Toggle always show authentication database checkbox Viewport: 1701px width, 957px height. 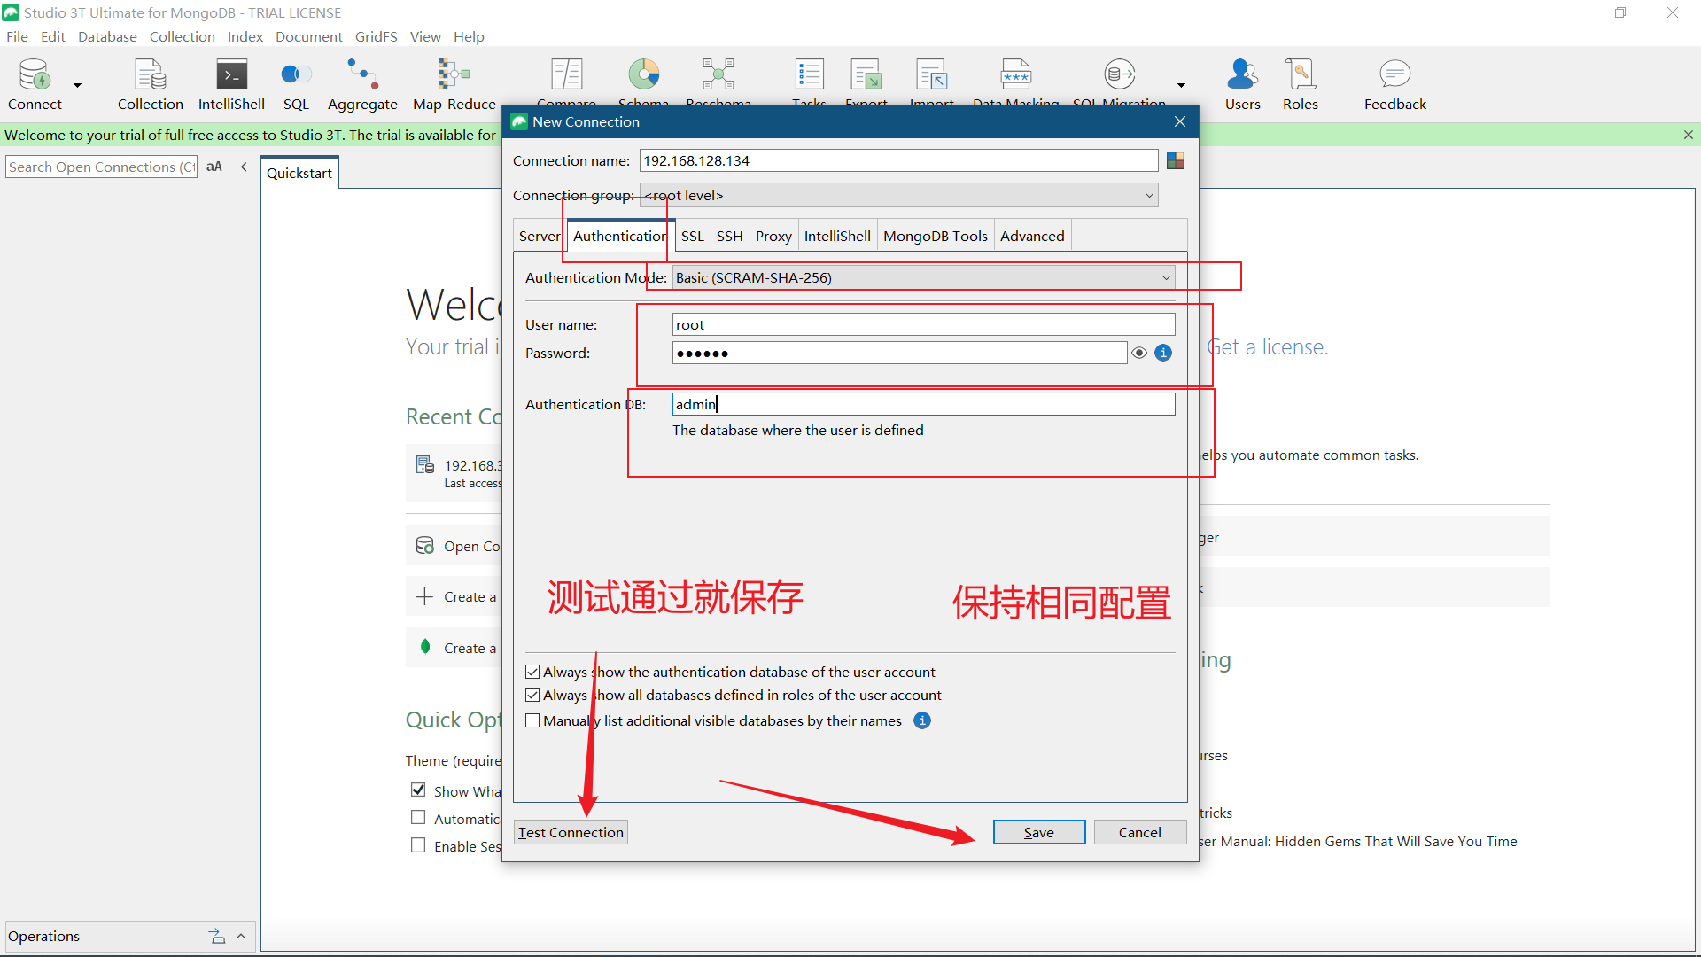(532, 672)
